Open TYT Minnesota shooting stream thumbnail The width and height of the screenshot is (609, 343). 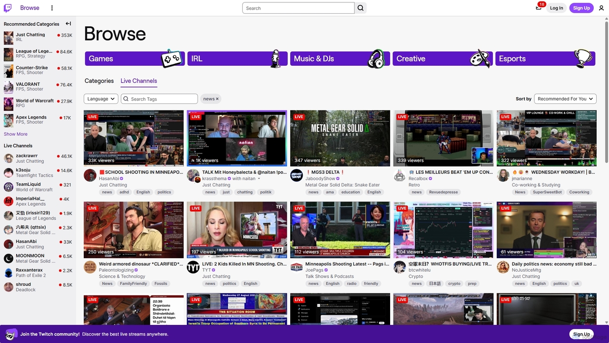pos(237,230)
